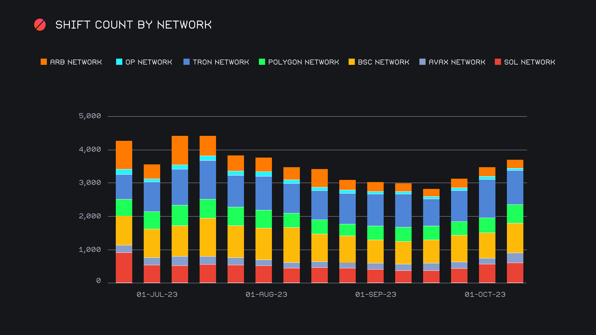
Task: Click the 01-JUL-23 x-axis label
Action: [157, 294]
